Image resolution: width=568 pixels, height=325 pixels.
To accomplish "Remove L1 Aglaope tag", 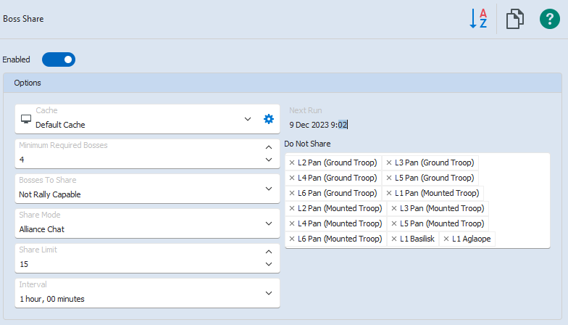I will point(446,239).
